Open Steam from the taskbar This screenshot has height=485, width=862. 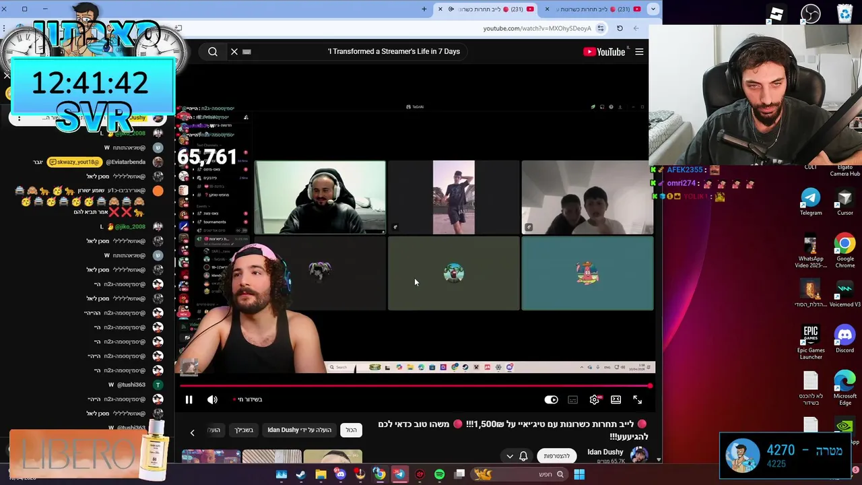[300, 474]
